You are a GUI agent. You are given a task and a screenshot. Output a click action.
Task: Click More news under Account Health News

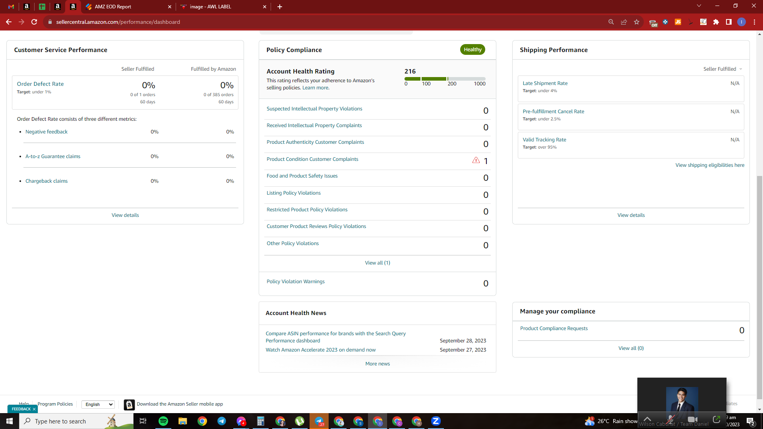pos(378,364)
